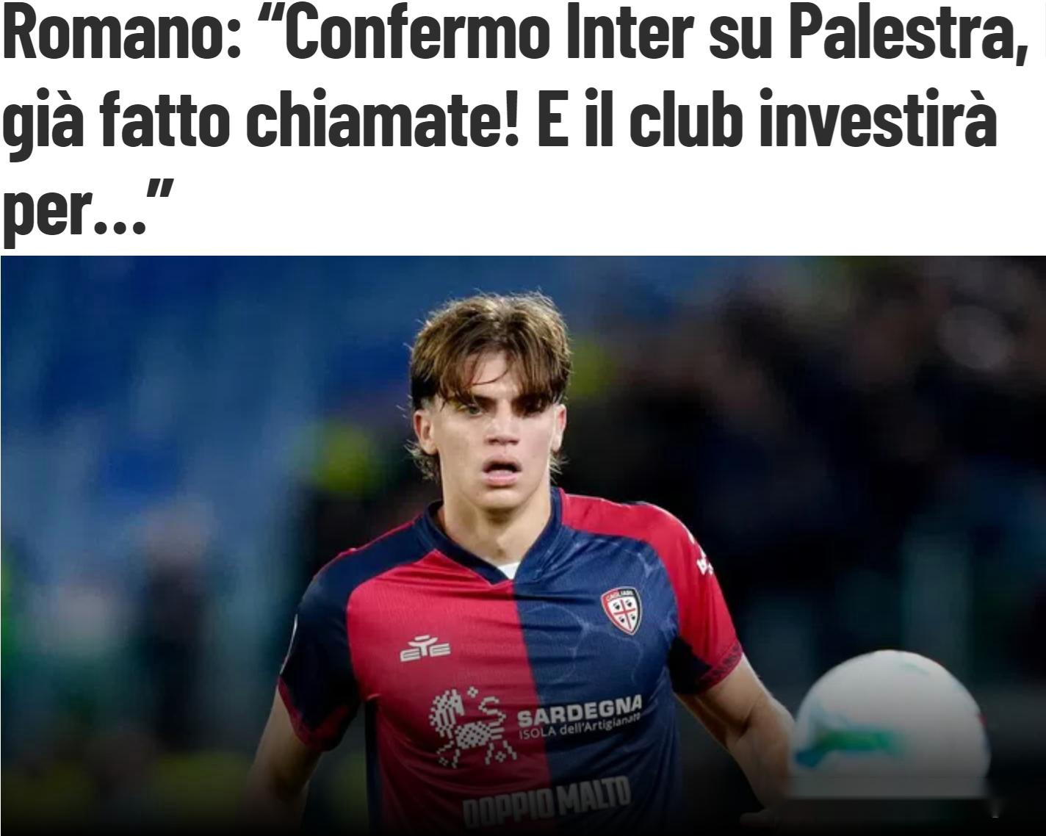Click the SARDEGNA sponsor text on jersey
The height and width of the screenshot is (836, 1046).
coord(580,710)
